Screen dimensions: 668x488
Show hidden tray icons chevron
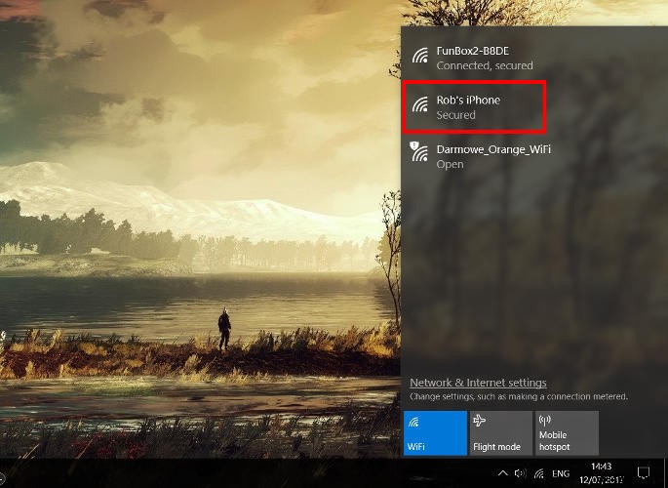pyautogui.click(x=502, y=473)
